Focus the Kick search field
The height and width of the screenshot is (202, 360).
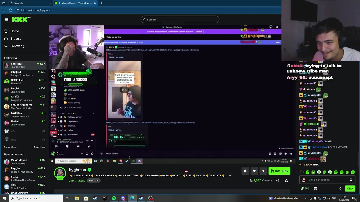pos(180,19)
